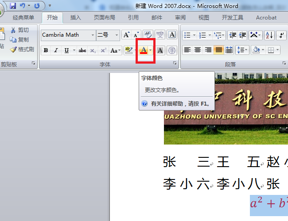
Task: Open the 页面布局 tab
Action: pyautogui.click(x=104, y=18)
